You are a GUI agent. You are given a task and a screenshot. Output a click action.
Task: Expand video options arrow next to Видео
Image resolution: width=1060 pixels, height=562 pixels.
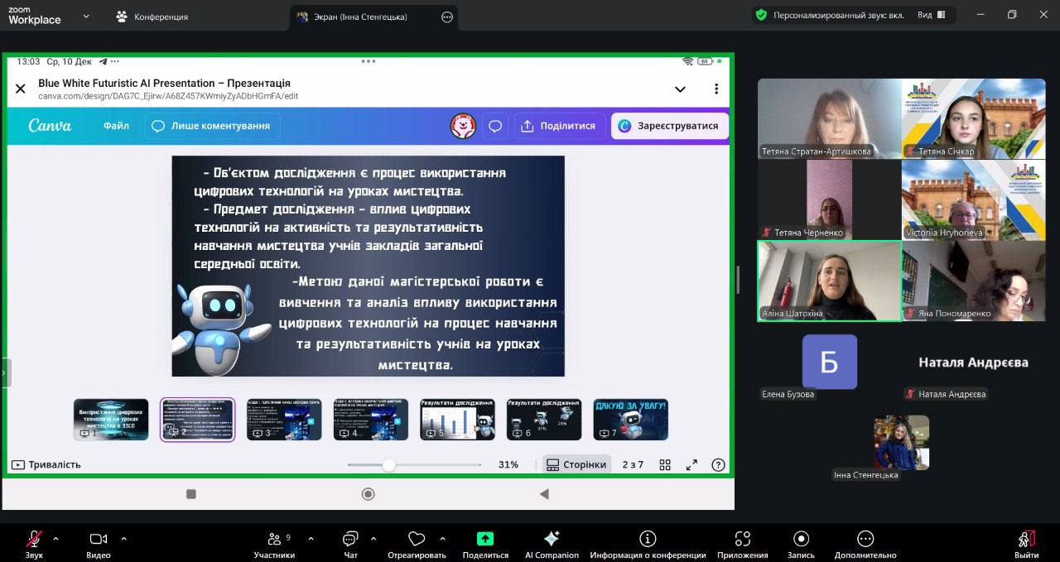pos(123,539)
